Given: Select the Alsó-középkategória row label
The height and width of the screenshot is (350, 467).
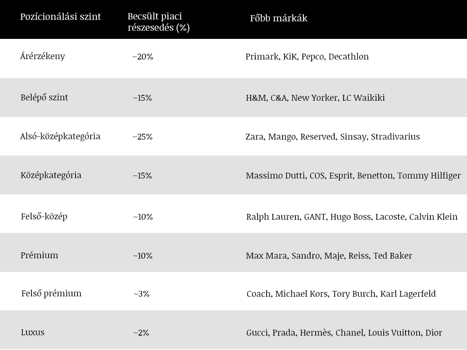Looking at the screenshot, I should click(60, 136).
